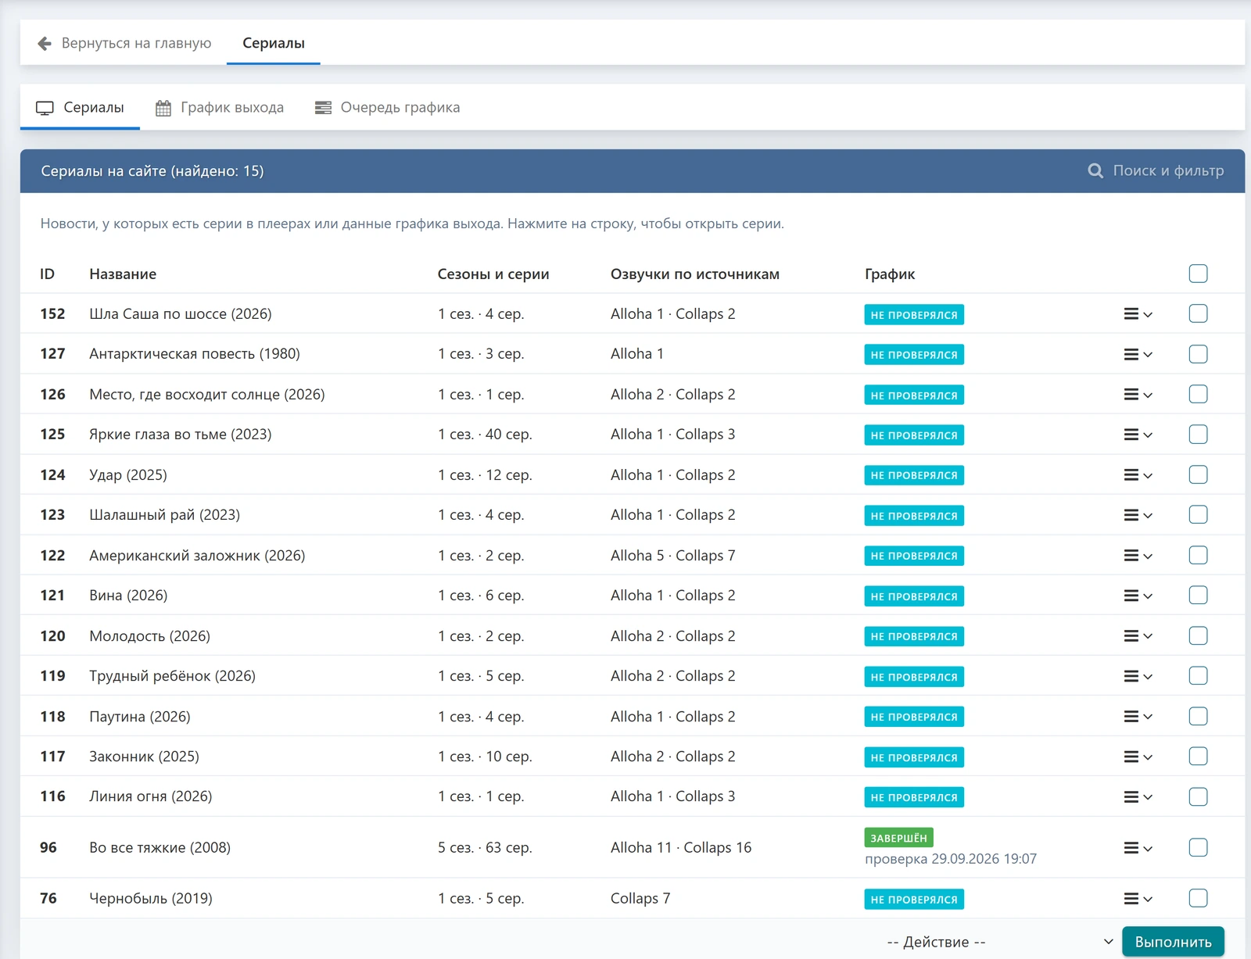
Task: Click the magnifier icon in Поиск и фильтр
Action: pyautogui.click(x=1095, y=171)
